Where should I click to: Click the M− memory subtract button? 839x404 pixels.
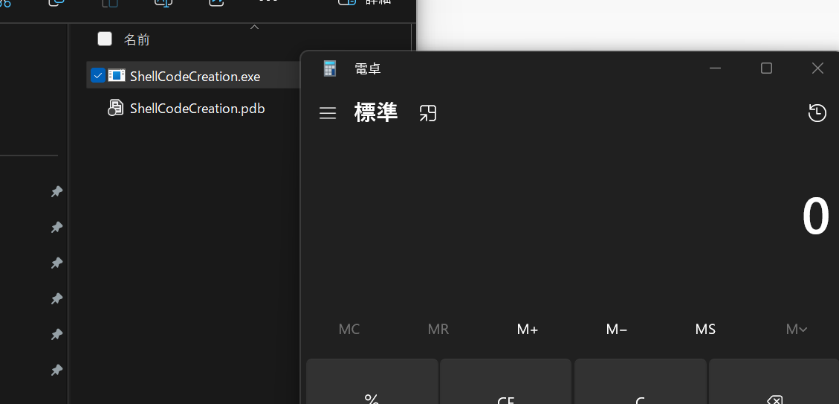(x=616, y=329)
